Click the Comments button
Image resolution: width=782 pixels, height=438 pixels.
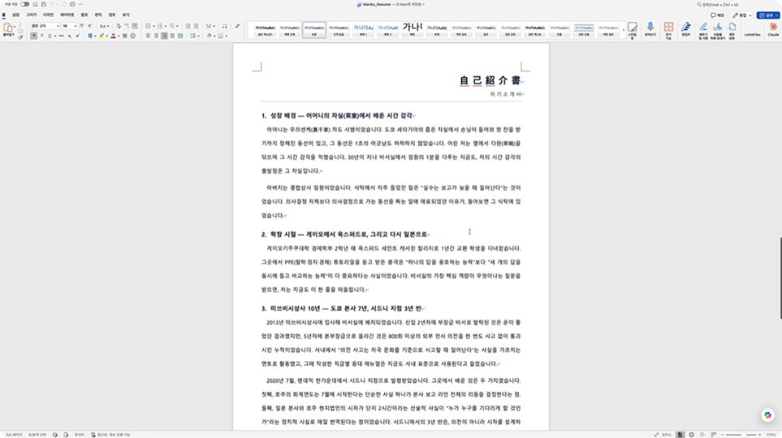click(717, 15)
